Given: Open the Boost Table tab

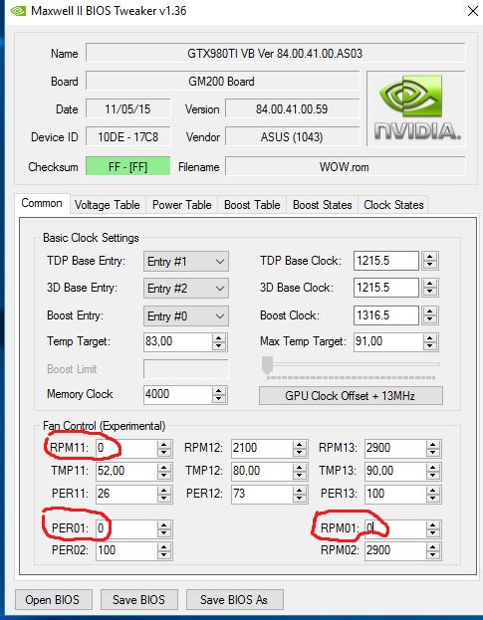Looking at the screenshot, I should (x=252, y=205).
